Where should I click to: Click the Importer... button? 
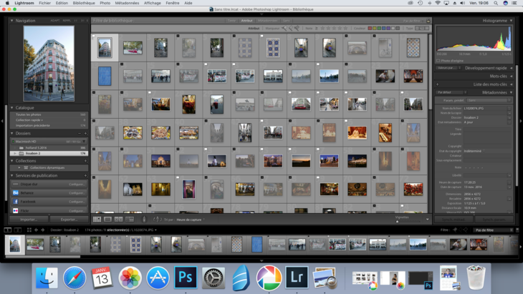pyautogui.click(x=29, y=220)
